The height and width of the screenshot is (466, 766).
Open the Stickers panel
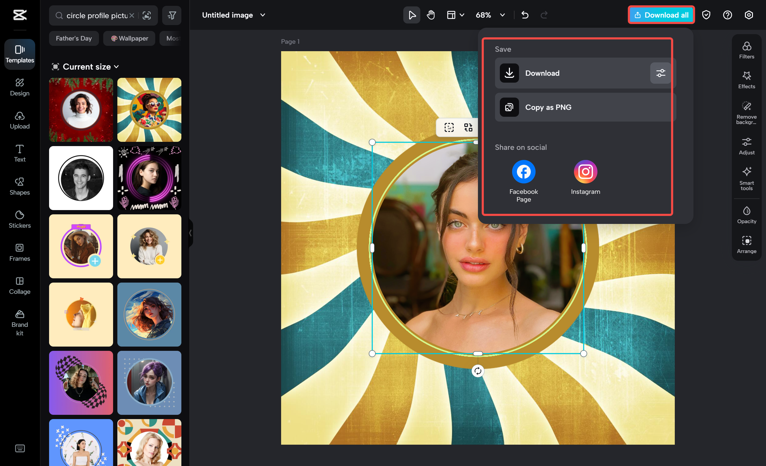19,219
